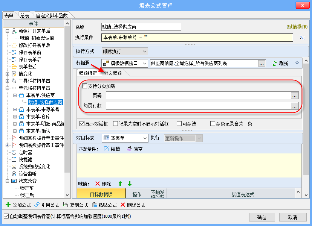Viewport: 312px width, 226px height.
Task: Click the 状态改变 icon
Action: [x=14, y=181]
